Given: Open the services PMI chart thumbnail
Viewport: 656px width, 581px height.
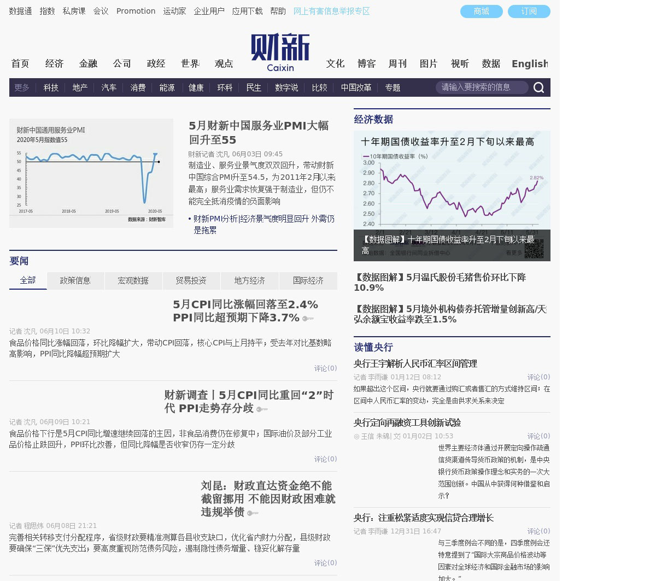Looking at the screenshot, I should (x=91, y=173).
